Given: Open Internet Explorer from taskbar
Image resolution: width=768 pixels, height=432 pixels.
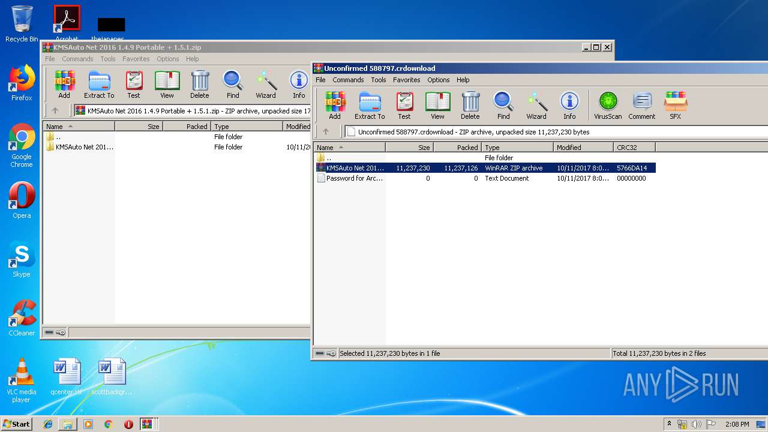Looking at the screenshot, I should [48, 424].
